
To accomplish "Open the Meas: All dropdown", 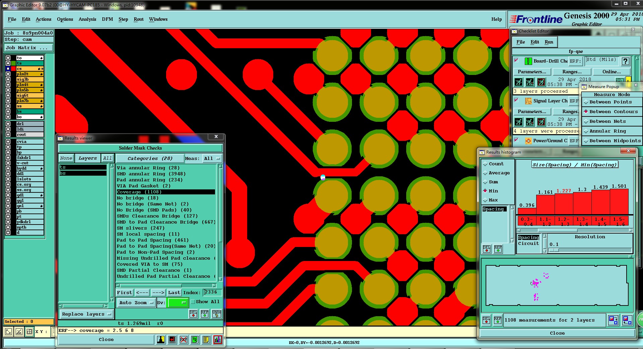I will [x=212, y=159].
